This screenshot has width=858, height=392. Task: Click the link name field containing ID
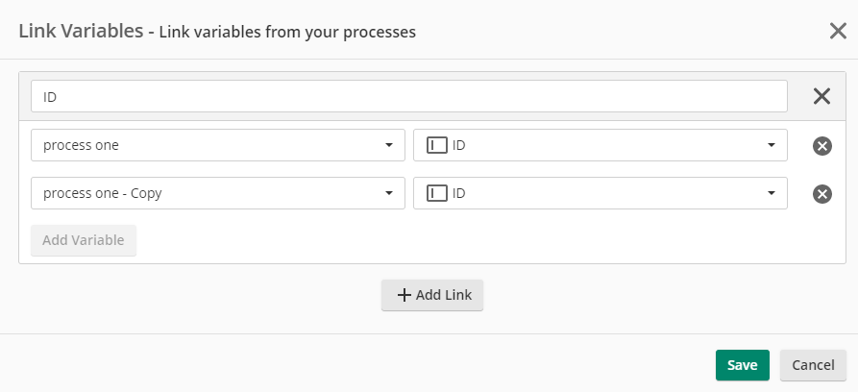pyautogui.click(x=408, y=96)
